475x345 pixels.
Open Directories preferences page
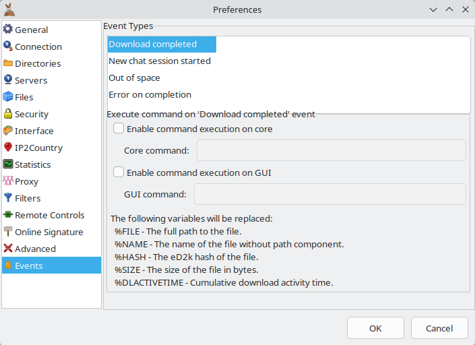point(38,63)
